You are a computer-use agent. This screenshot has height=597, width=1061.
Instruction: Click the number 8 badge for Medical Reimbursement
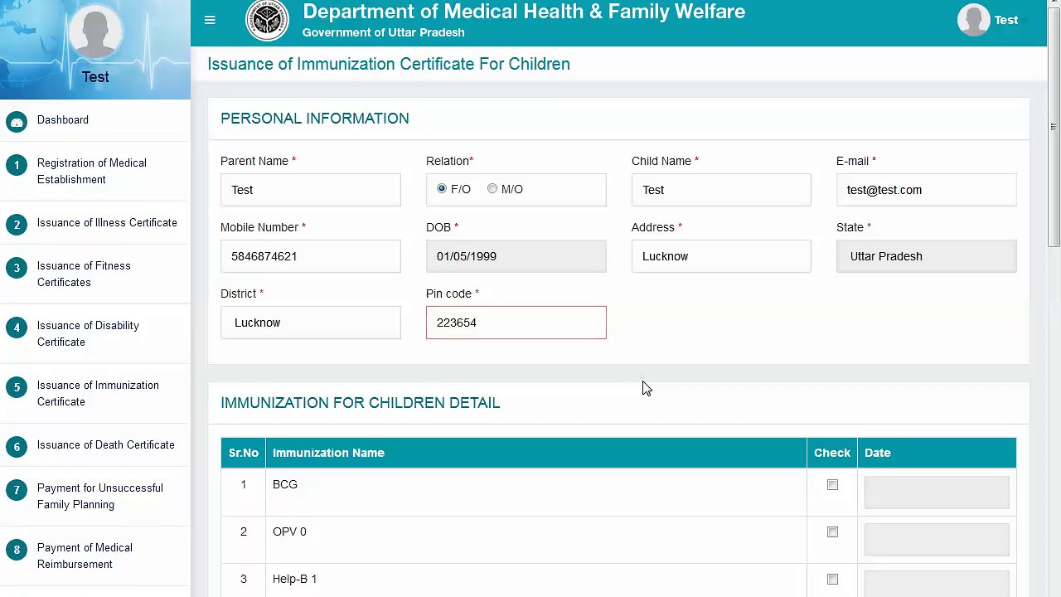(x=17, y=550)
